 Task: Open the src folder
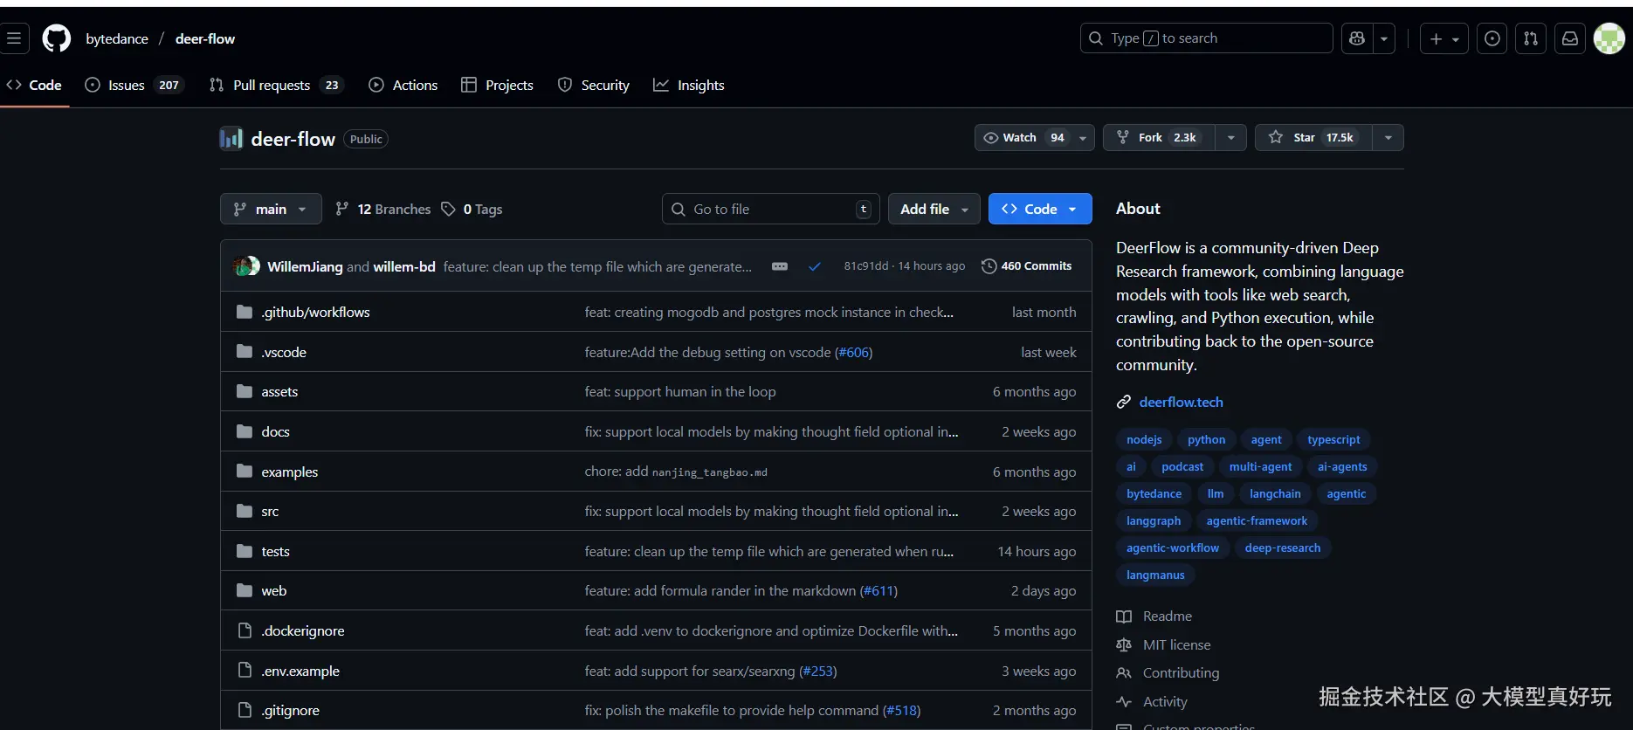point(270,512)
